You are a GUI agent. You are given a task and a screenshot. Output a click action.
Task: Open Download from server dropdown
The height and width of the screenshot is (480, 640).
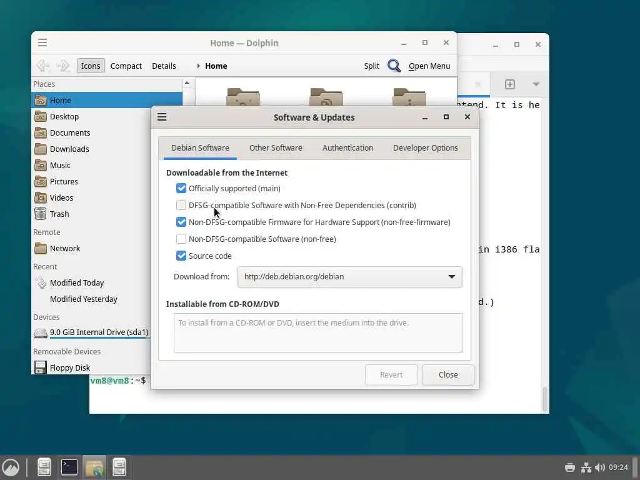(x=350, y=277)
